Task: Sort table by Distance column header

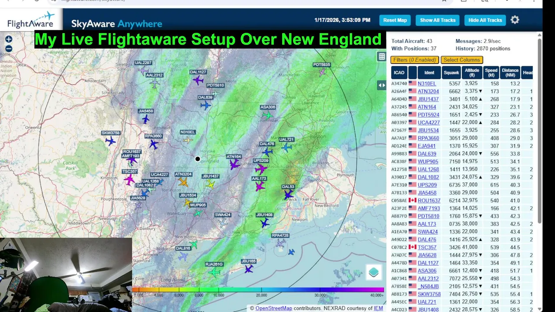Action: coord(510,72)
